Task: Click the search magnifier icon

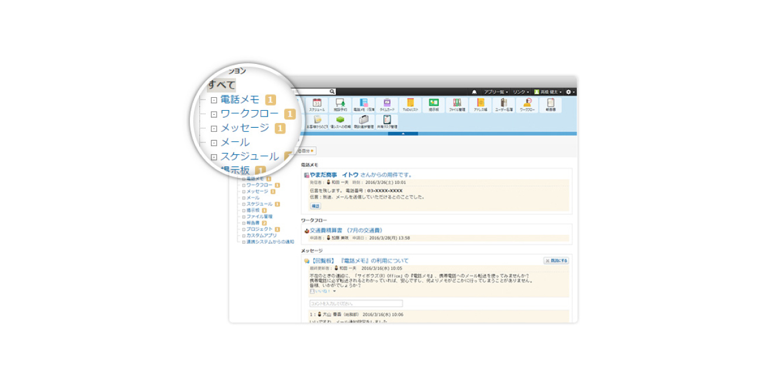Action: (332, 92)
